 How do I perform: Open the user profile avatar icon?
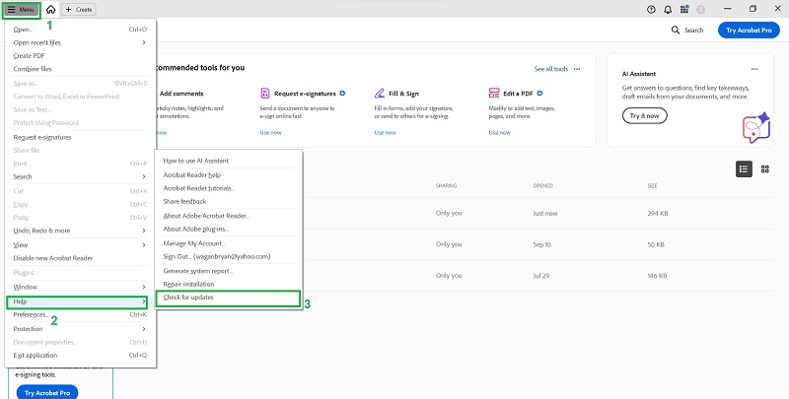pos(700,10)
